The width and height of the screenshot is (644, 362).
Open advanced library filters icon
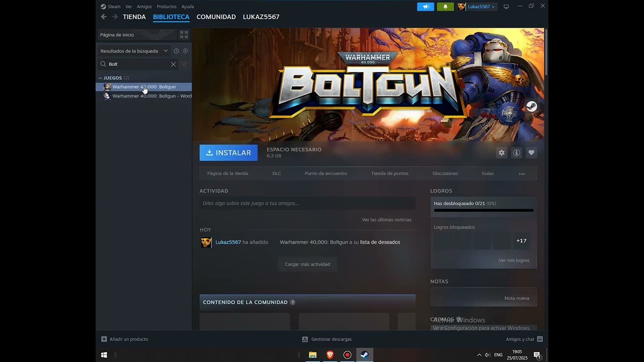(184, 64)
